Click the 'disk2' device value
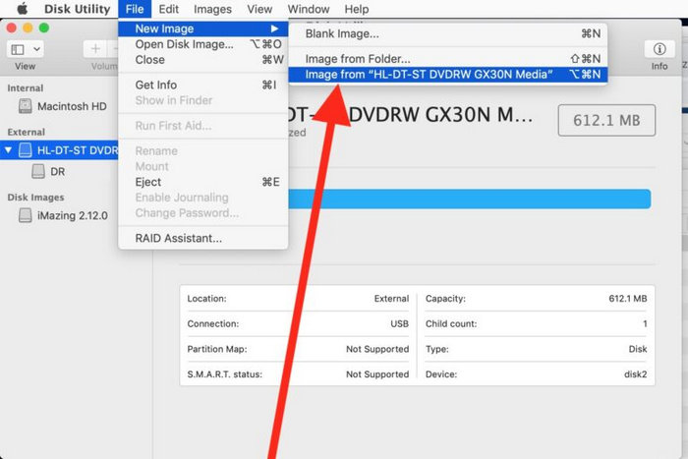 pyautogui.click(x=635, y=374)
